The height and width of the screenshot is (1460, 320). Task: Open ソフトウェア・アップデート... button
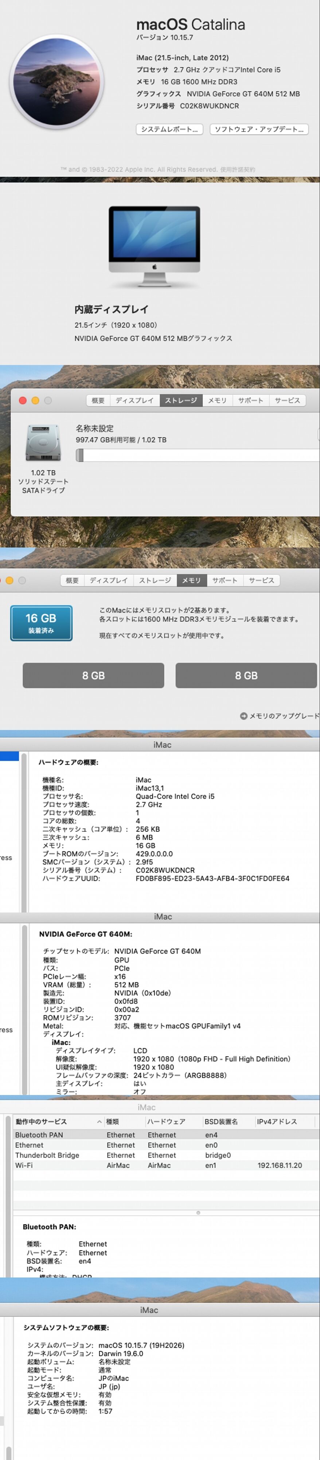259,129
